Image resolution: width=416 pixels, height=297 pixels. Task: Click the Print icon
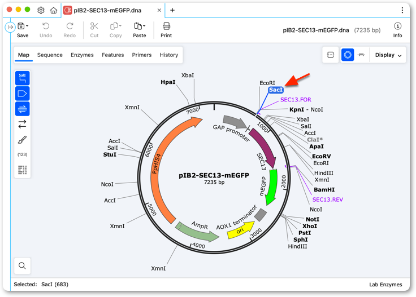pos(166,26)
